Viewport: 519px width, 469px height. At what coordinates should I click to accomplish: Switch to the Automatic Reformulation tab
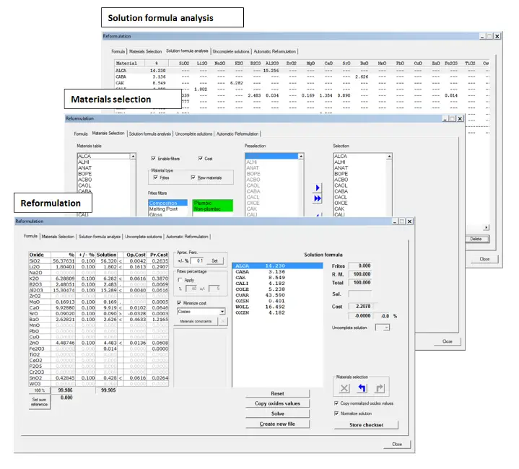pyautogui.click(x=187, y=236)
